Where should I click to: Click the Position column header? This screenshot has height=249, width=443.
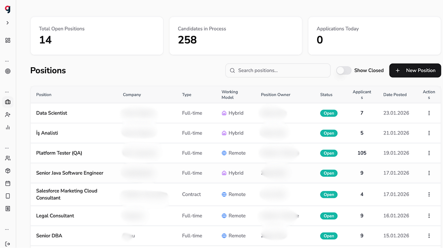(x=44, y=95)
